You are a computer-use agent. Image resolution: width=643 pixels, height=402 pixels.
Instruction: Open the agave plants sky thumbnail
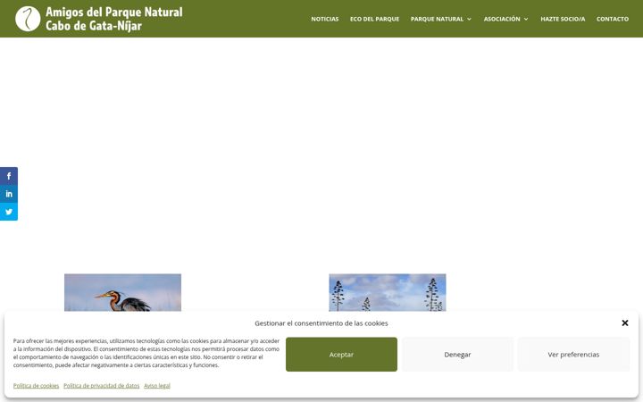(x=387, y=292)
